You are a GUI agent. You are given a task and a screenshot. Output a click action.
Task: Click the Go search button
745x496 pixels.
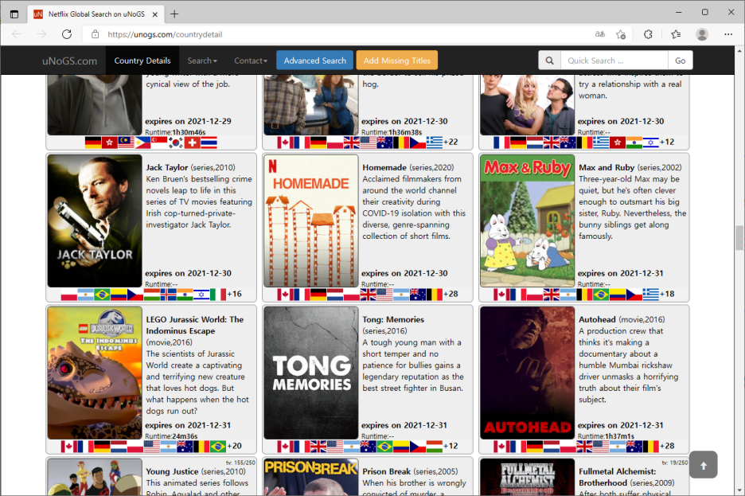point(681,61)
